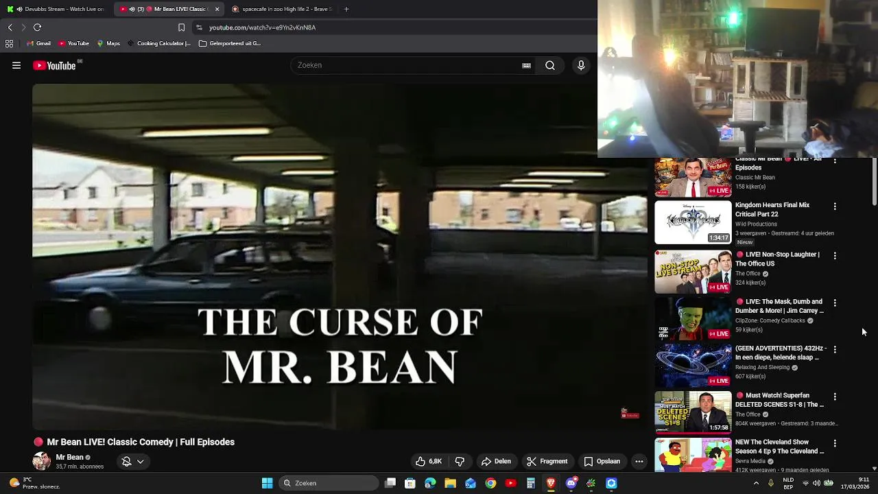The width and height of the screenshot is (878, 494).
Task: Open the Gmail bookmark
Action: (38, 43)
